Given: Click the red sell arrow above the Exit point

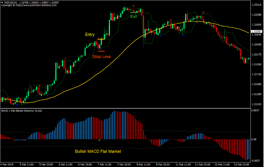Looking at the screenshot, I should 134,5.
